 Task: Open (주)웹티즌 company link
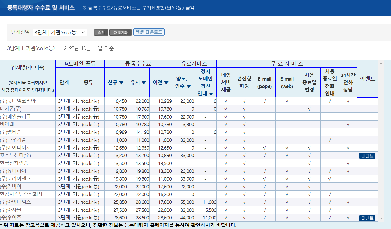point(11,132)
